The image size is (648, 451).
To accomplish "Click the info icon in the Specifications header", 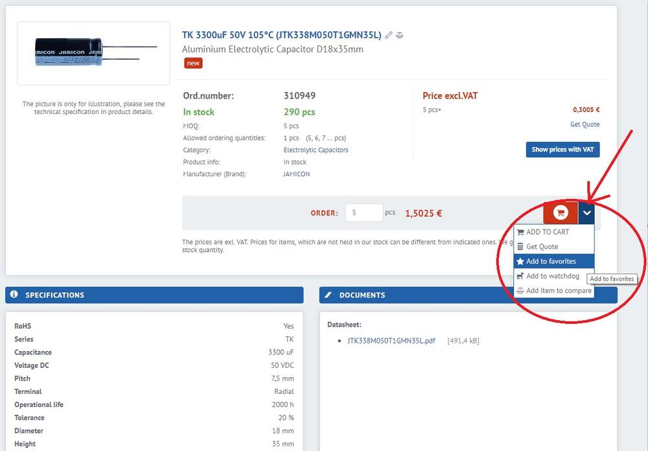I will tap(14, 294).
